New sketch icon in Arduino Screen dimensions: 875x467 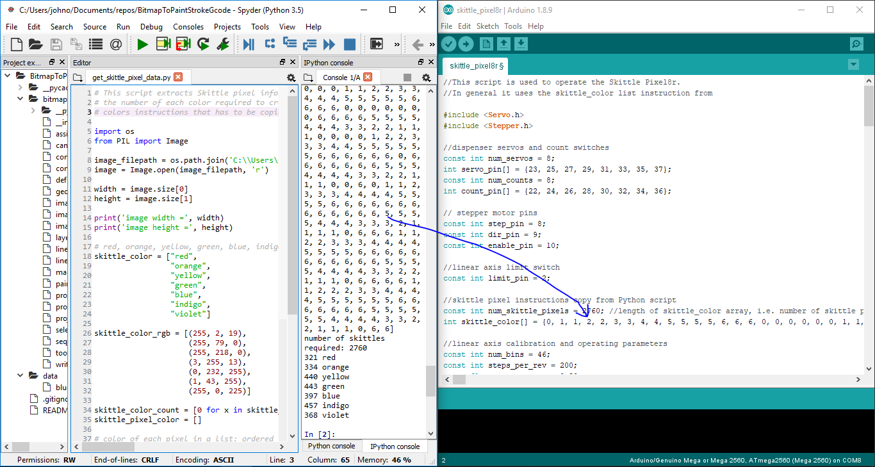click(486, 44)
